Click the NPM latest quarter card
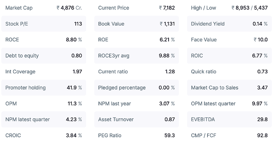 (x=44, y=120)
